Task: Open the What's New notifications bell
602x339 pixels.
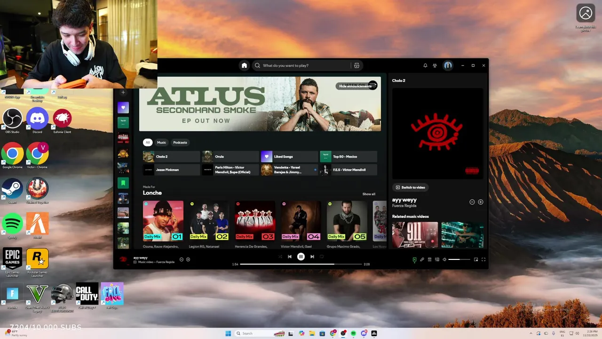Action: (425, 65)
